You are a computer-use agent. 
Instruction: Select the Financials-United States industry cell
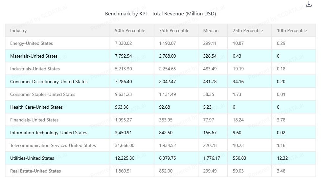coord(34,120)
